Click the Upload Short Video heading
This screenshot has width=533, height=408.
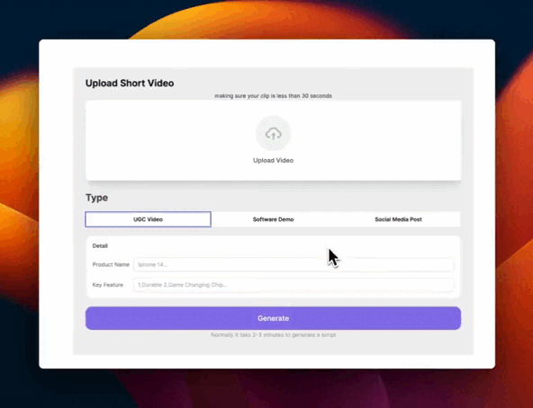[x=130, y=84]
